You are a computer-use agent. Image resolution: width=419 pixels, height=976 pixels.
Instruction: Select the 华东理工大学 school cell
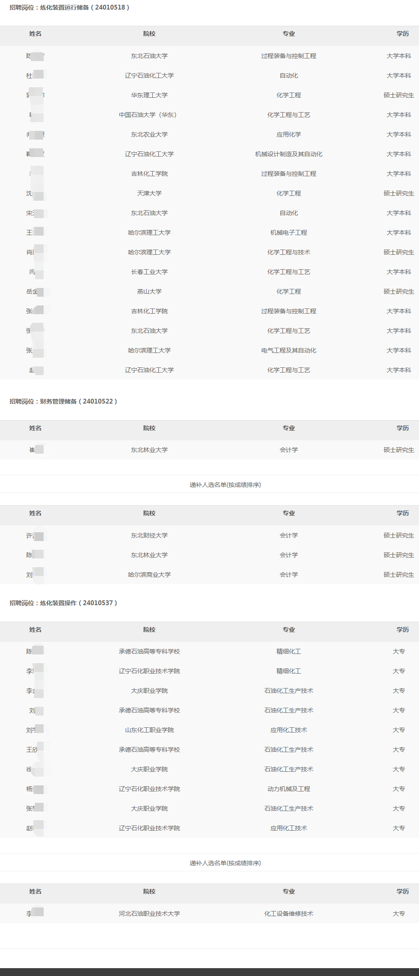tap(149, 95)
